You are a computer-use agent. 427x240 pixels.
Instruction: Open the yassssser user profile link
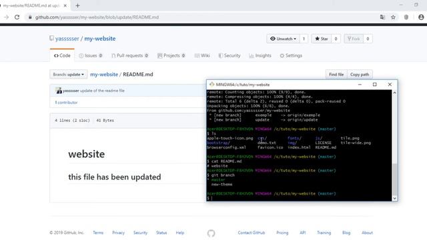coord(67,39)
